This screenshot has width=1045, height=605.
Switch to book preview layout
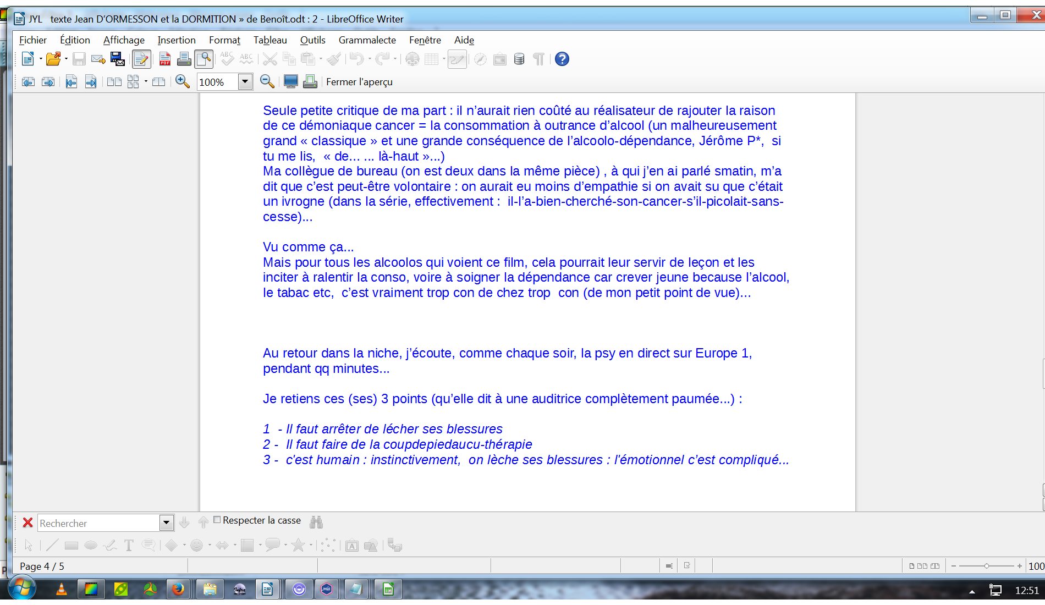[158, 82]
